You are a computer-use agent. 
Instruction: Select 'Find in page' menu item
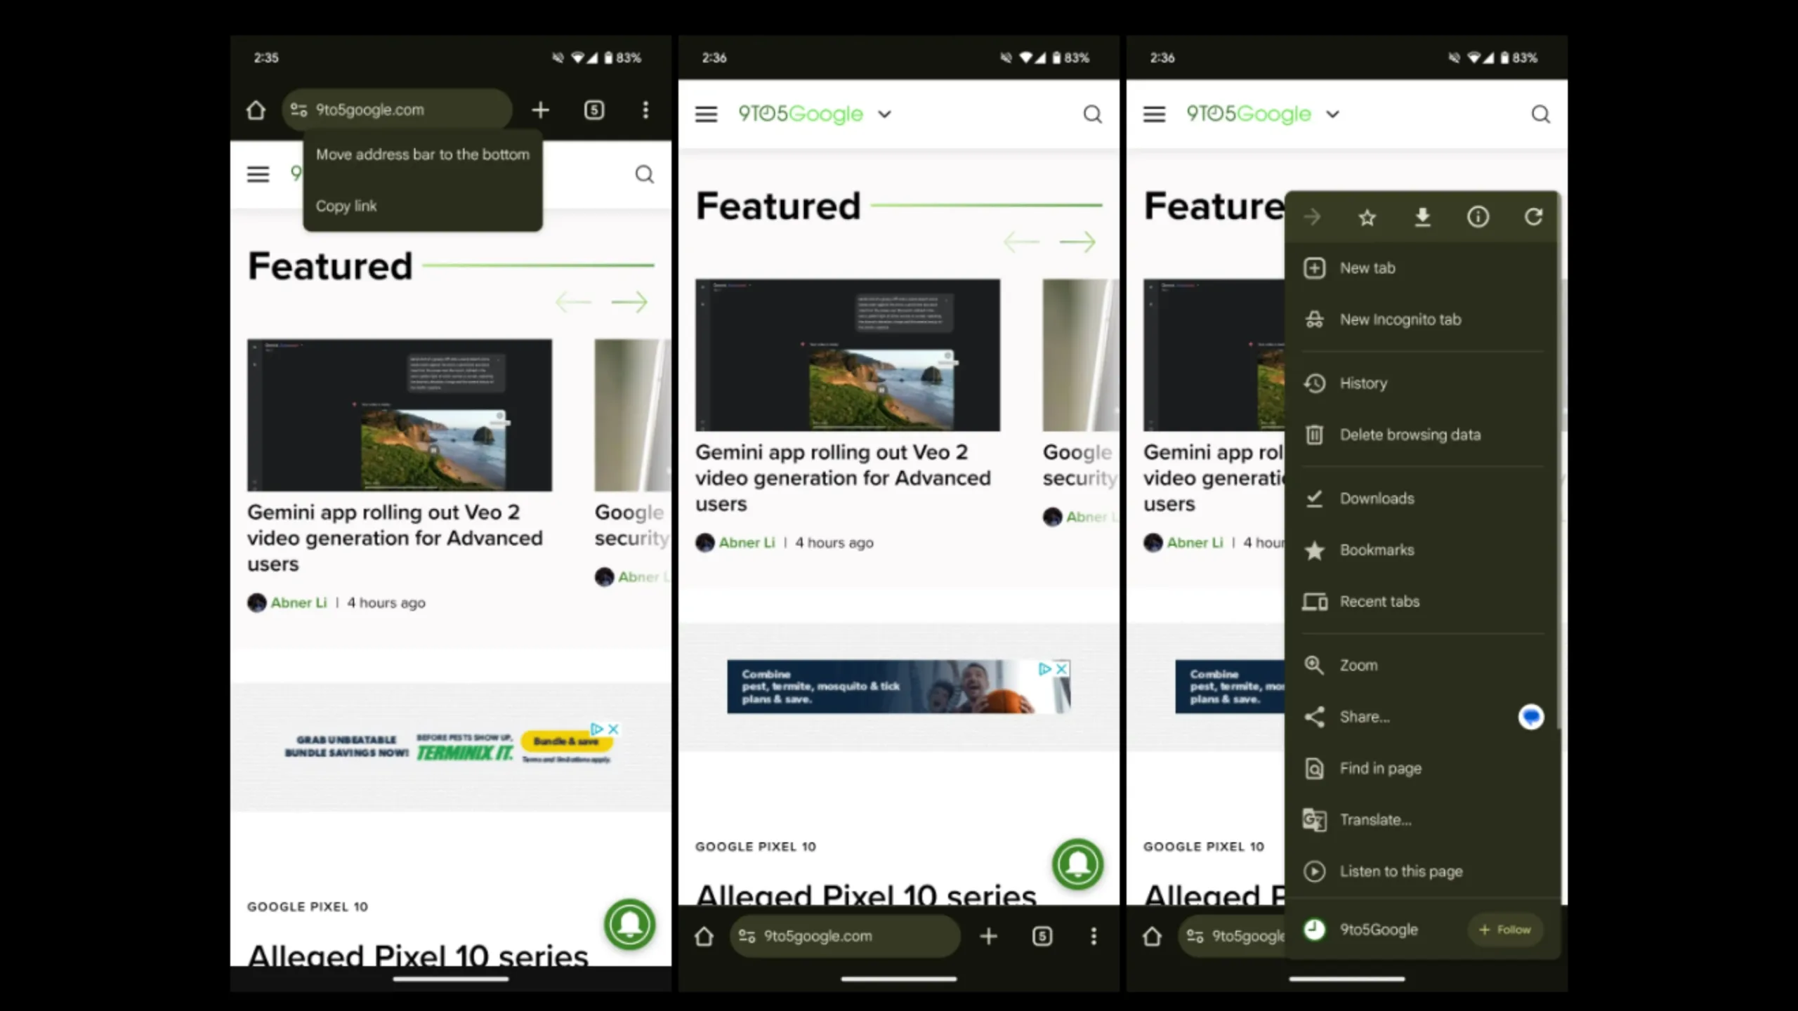click(1422, 768)
